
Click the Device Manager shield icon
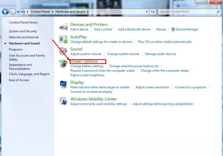click(x=173, y=29)
